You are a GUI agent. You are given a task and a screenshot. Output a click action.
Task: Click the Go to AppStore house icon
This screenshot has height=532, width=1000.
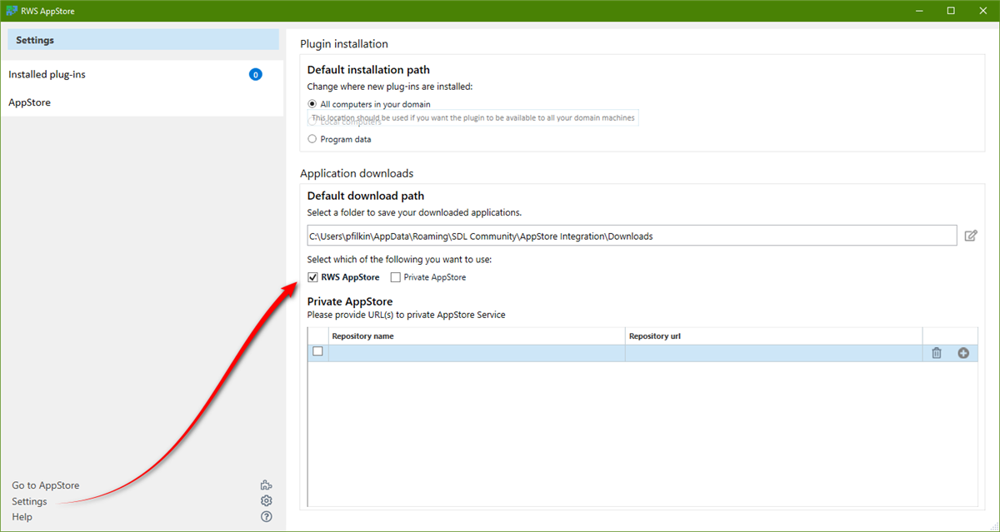(x=266, y=485)
